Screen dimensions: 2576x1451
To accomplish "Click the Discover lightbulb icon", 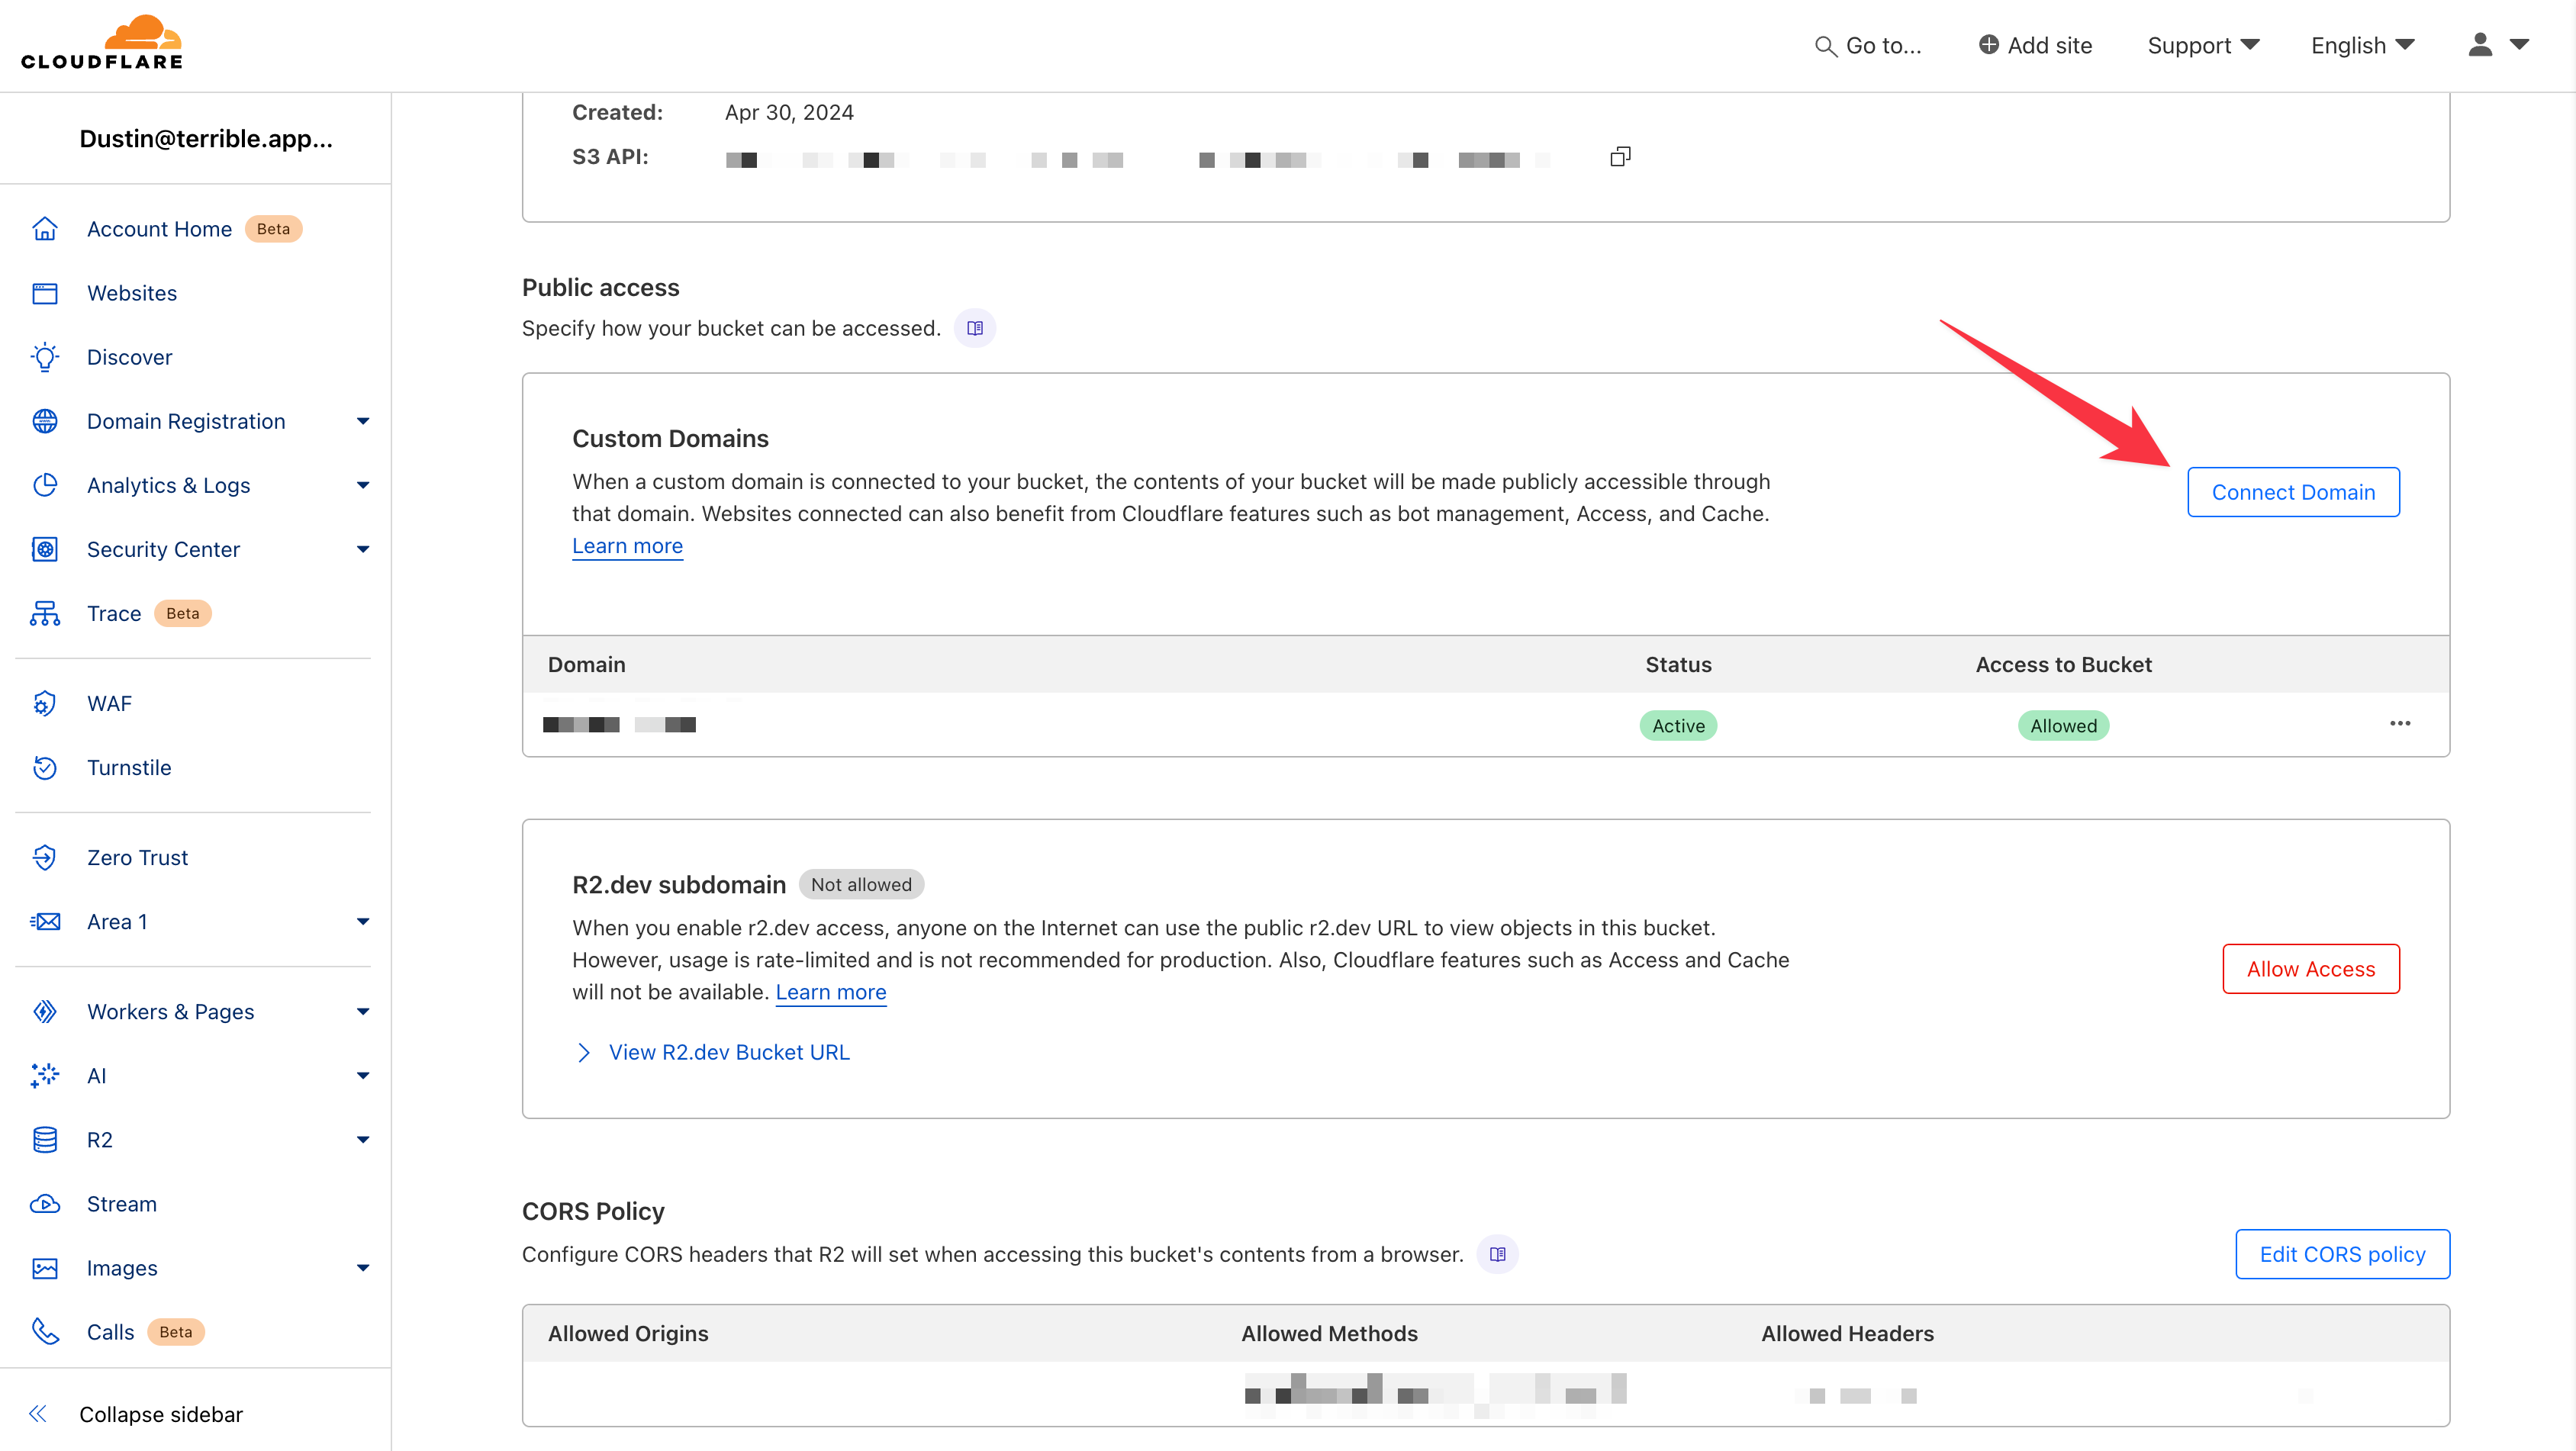I will [45, 357].
